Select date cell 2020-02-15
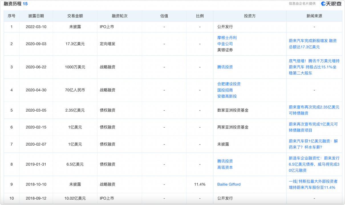345x205 pixels. coord(36,127)
